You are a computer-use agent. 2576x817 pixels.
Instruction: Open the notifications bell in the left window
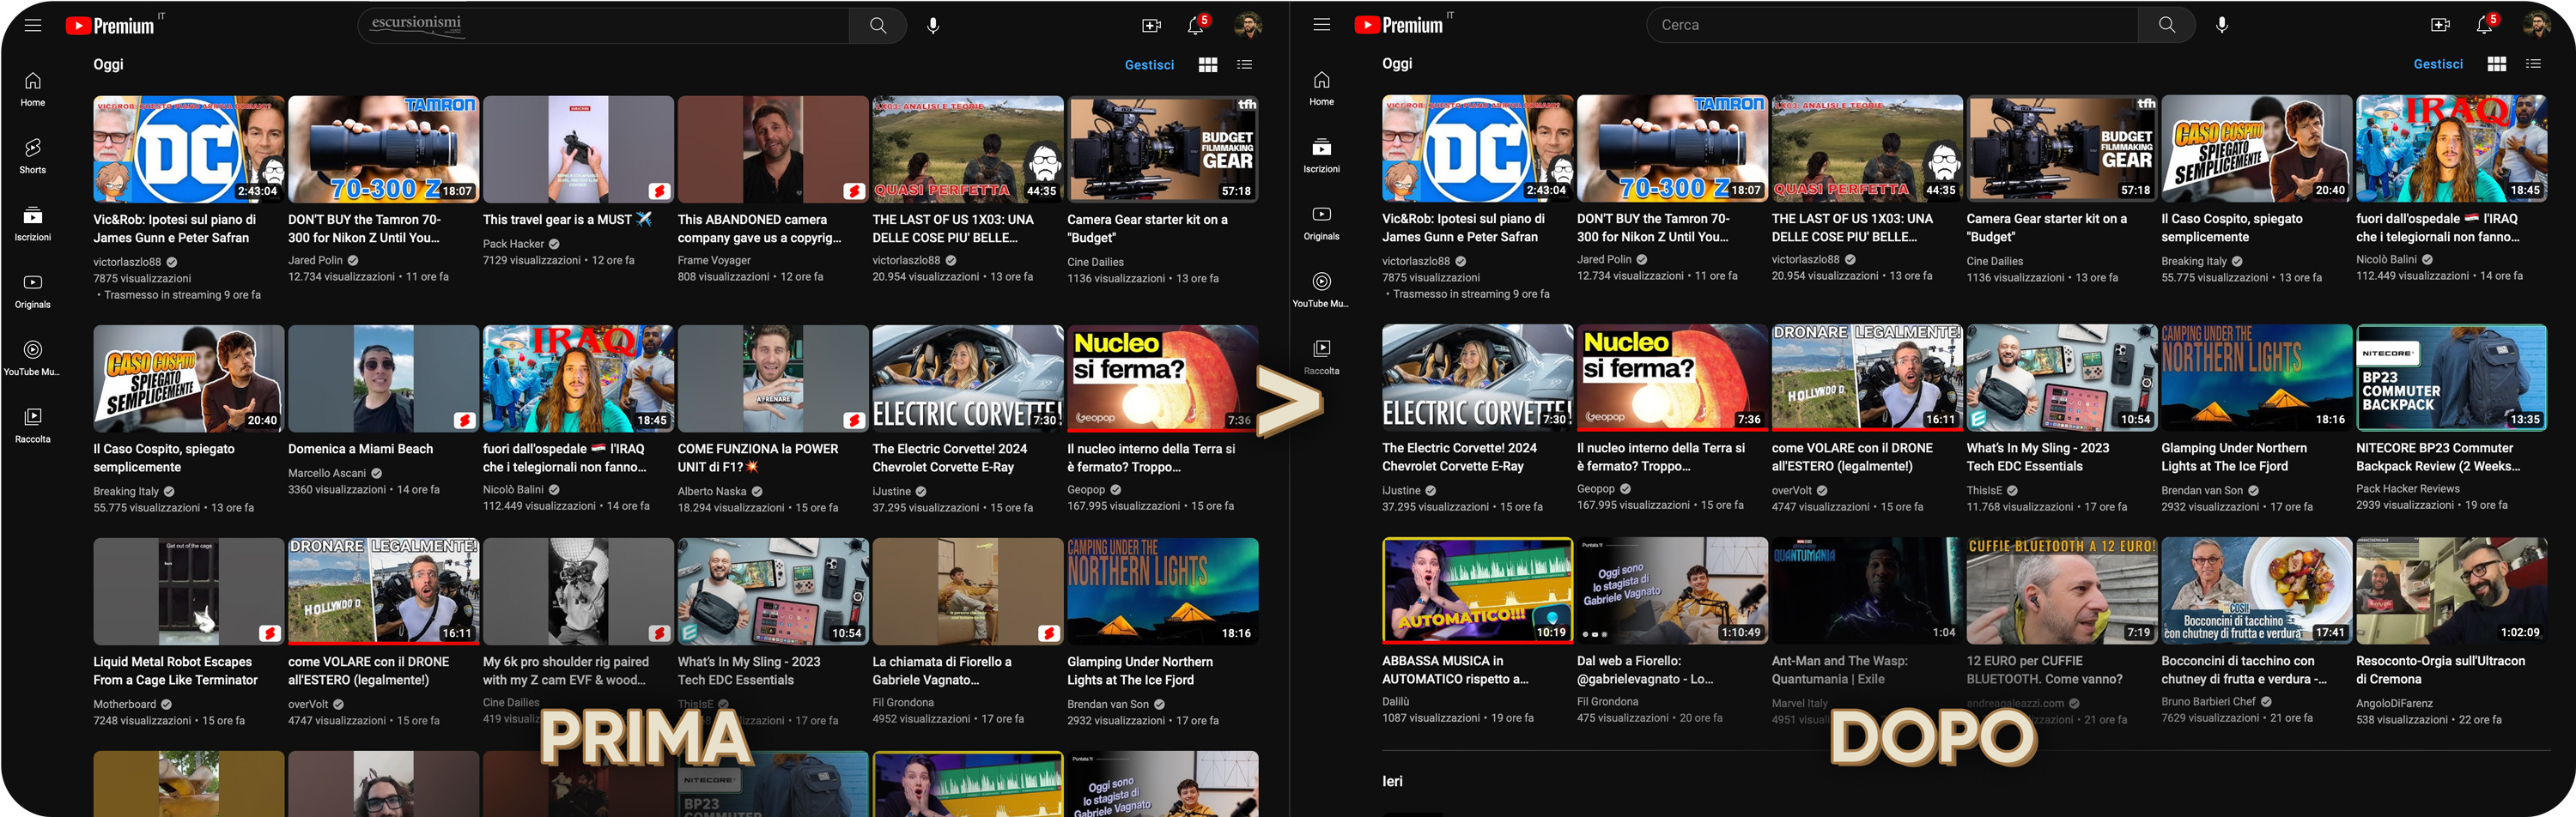click(x=1196, y=25)
